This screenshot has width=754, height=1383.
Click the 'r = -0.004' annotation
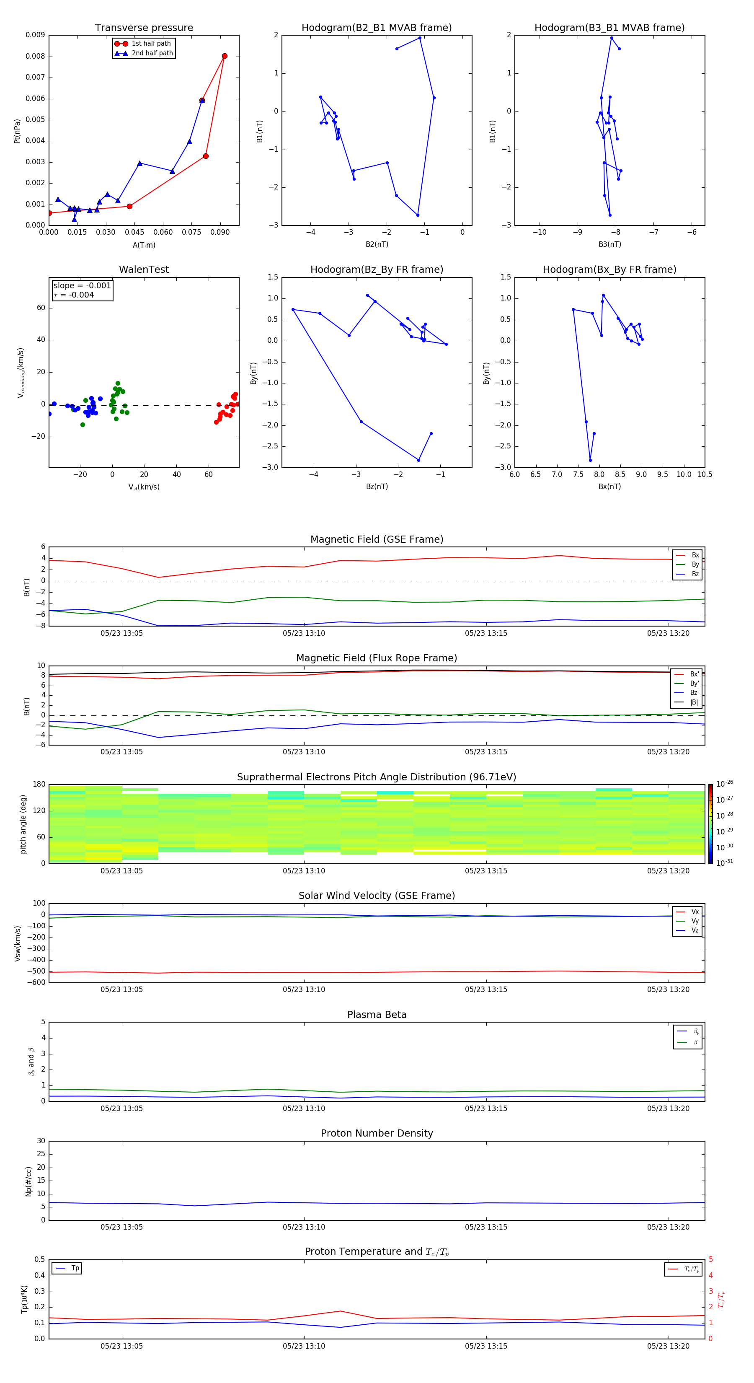74,295
